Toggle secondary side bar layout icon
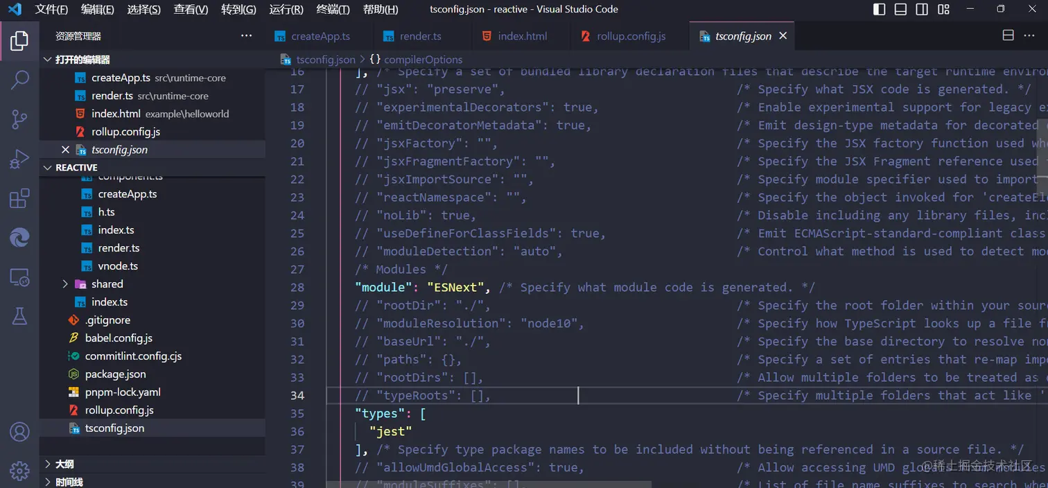1048x488 pixels. tap(922, 9)
